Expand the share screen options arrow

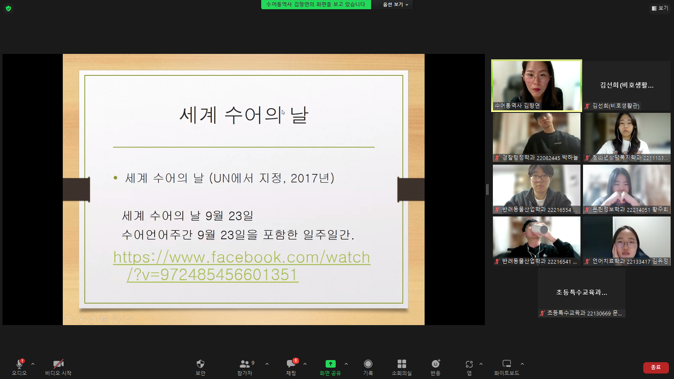(x=346, y=364)
